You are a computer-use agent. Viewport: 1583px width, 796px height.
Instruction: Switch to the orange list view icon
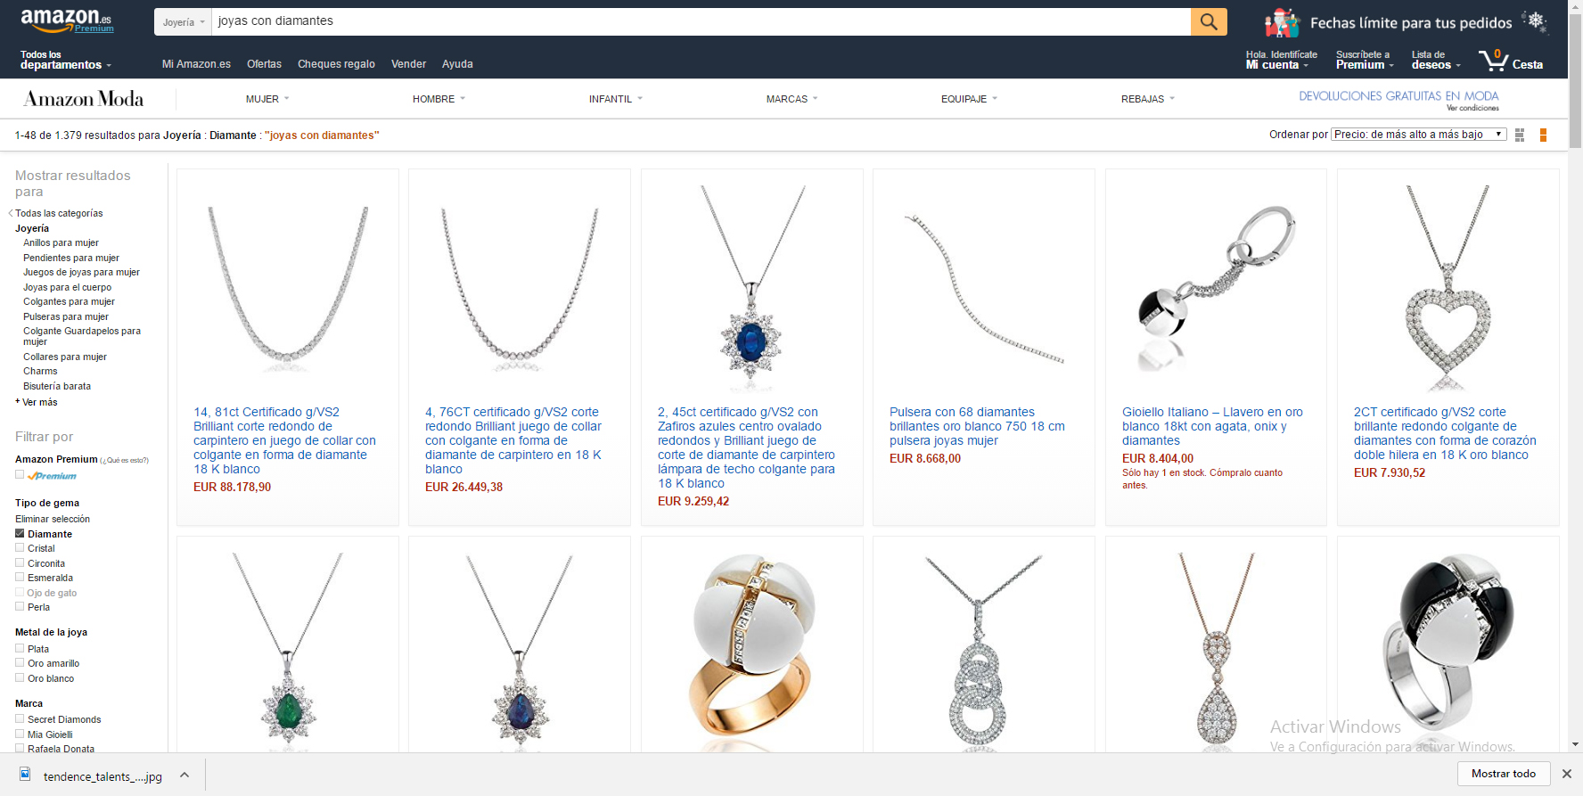point(1543,135)
